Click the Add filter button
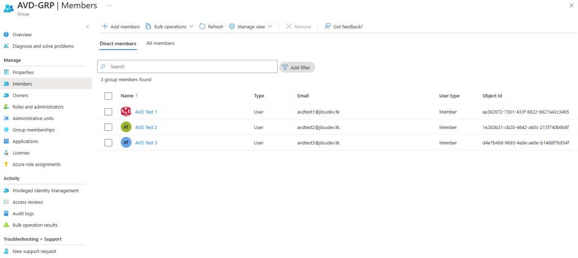 point(297,67)
